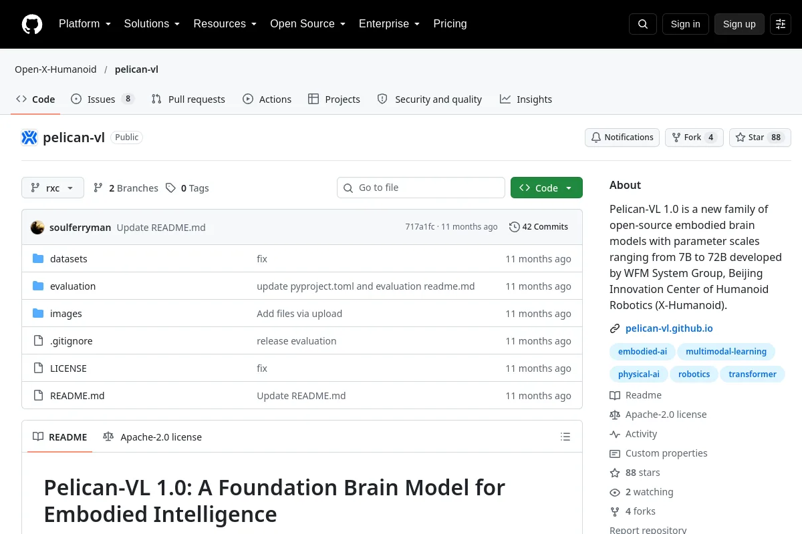This screenshot has width=802, height=534.
Task: Select the Code repository tab
Action: 35,99
